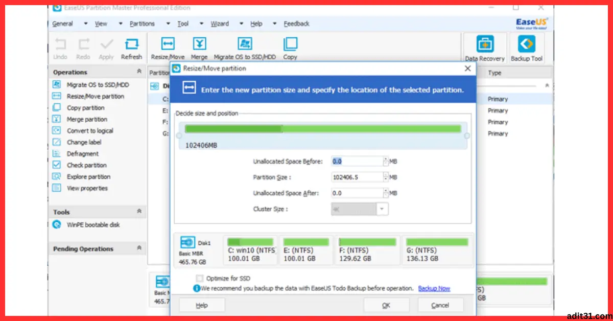Click the Disk1 drive icon in dialog

click(188, 243)
